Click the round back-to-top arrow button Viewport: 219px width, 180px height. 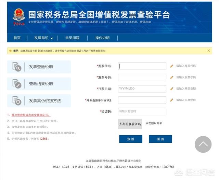203,144
